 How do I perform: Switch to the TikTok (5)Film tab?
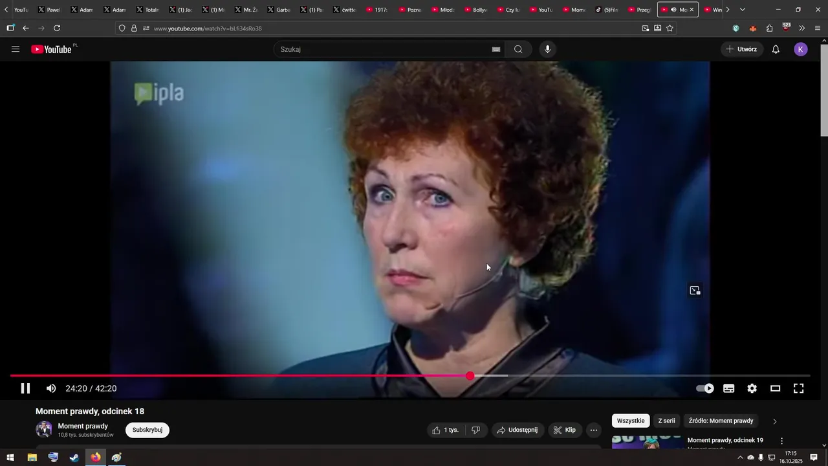[607, 10]
